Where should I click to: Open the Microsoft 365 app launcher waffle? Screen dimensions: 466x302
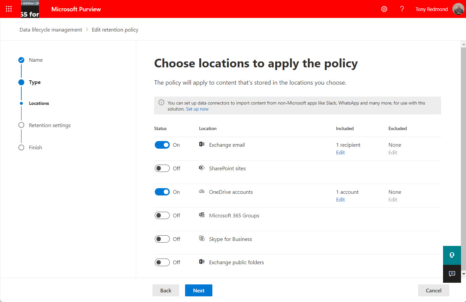click(9, 9)
